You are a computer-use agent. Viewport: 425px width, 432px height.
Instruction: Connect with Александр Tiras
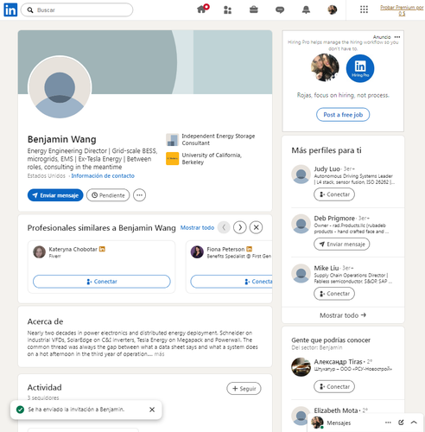[x=334, y=386]
